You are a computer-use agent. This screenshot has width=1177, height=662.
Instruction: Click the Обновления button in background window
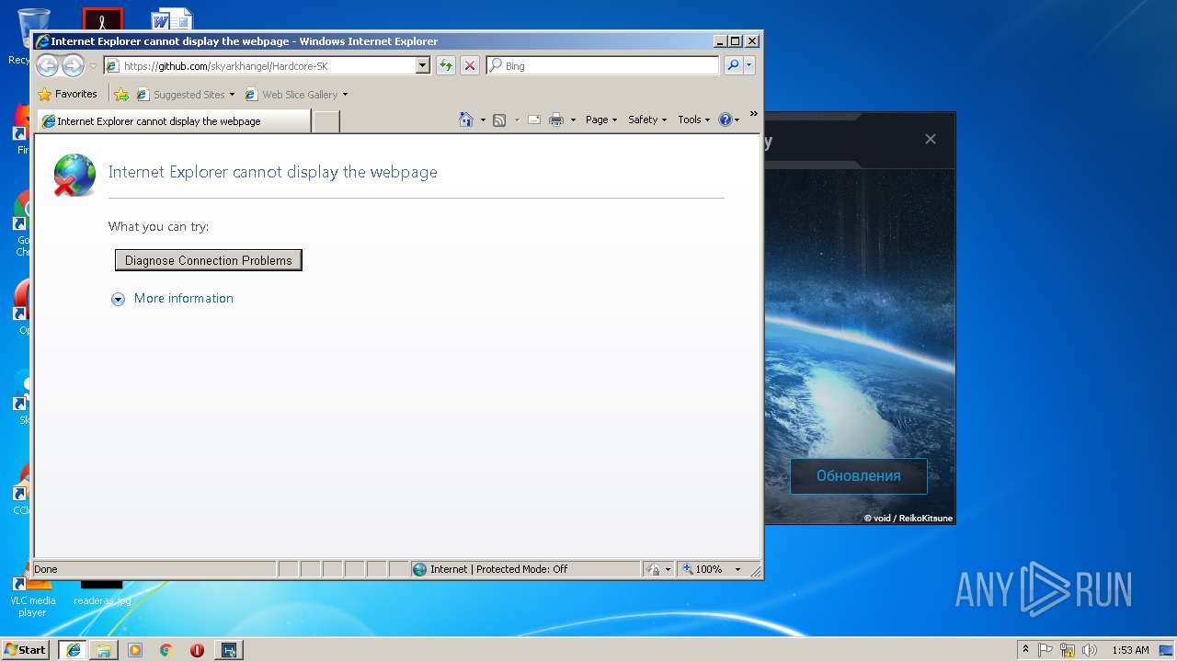pyautogui.click(x=859, y=475)
